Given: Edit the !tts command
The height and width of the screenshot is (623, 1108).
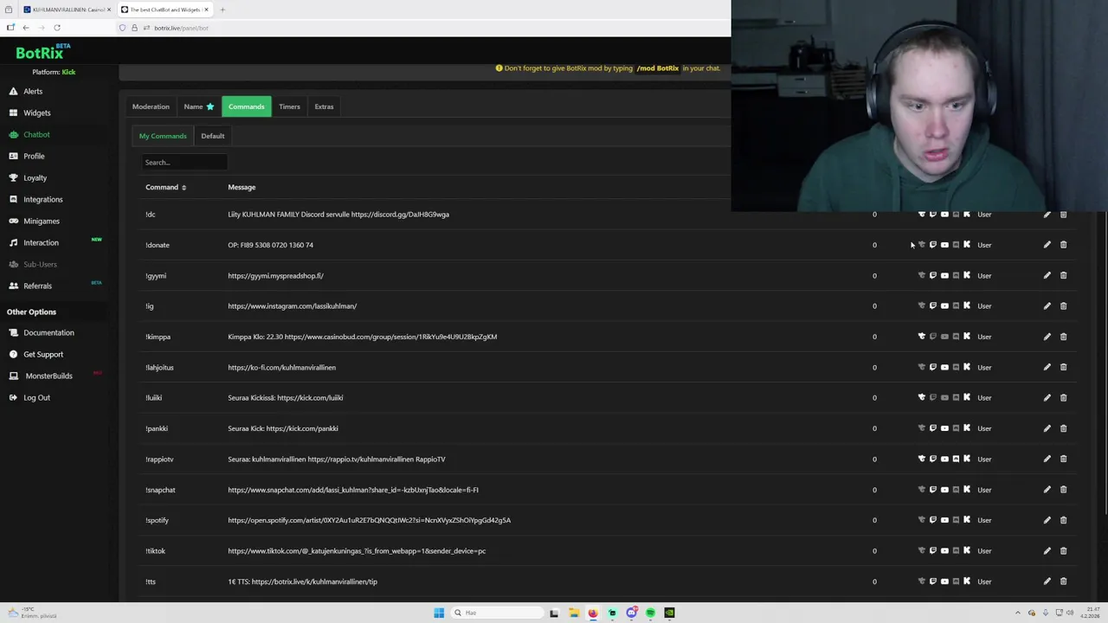Looking at the screenshot, I should coord(1047,581).
